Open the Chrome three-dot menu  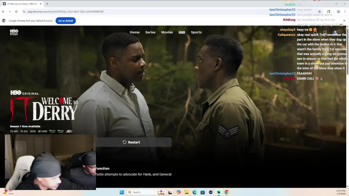[x=345, y=11]
